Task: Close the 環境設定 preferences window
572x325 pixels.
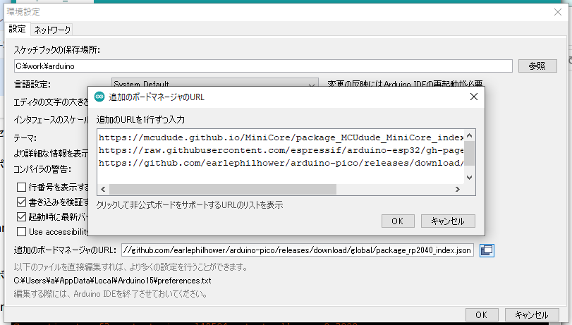Action: coord(558,12)
